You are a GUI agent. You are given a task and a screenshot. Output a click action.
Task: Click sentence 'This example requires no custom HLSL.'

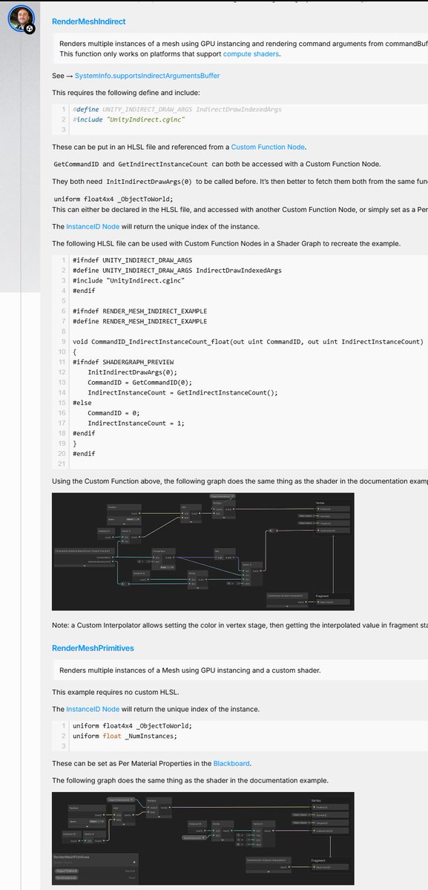coord(116,692)
